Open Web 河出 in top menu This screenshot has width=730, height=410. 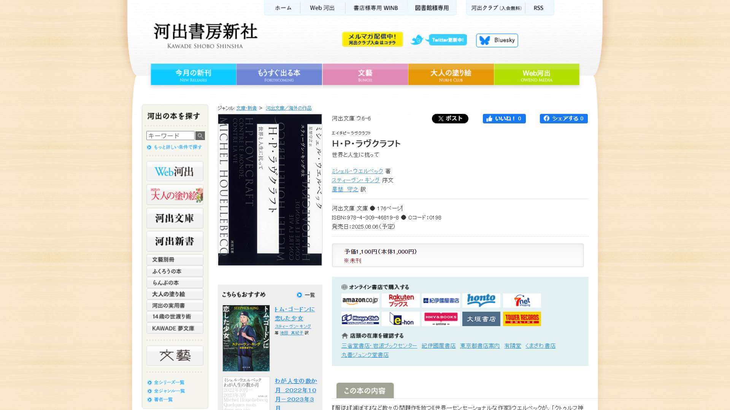[322, 8]
